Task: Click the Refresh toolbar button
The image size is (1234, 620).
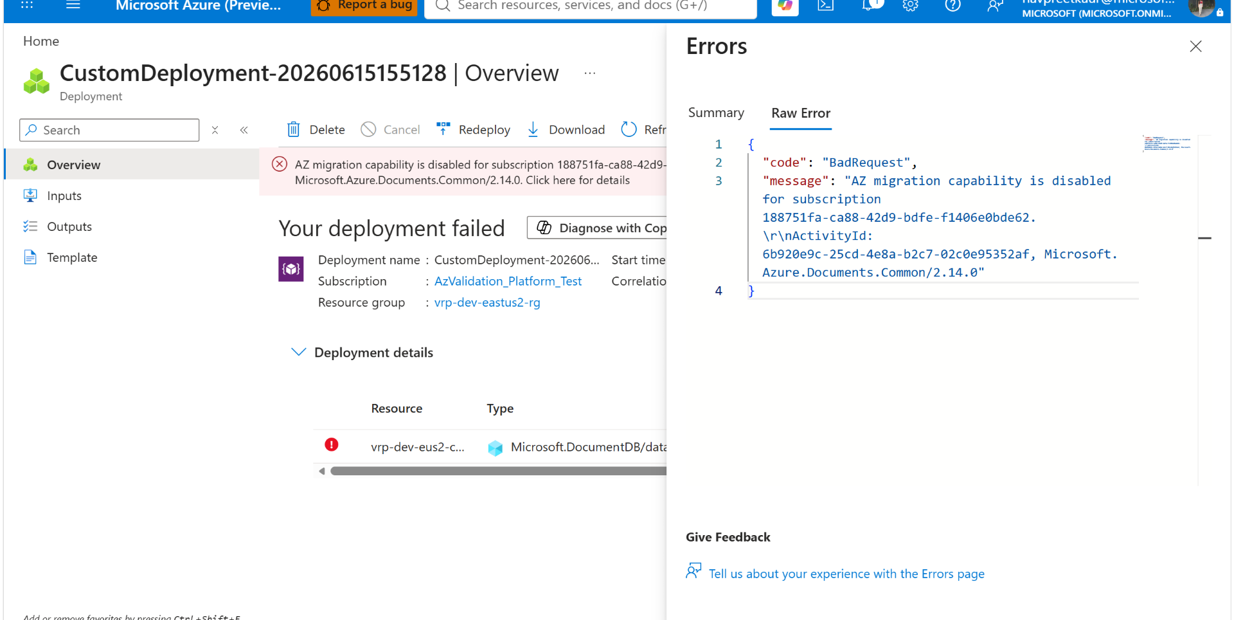Action: point(643,130)
